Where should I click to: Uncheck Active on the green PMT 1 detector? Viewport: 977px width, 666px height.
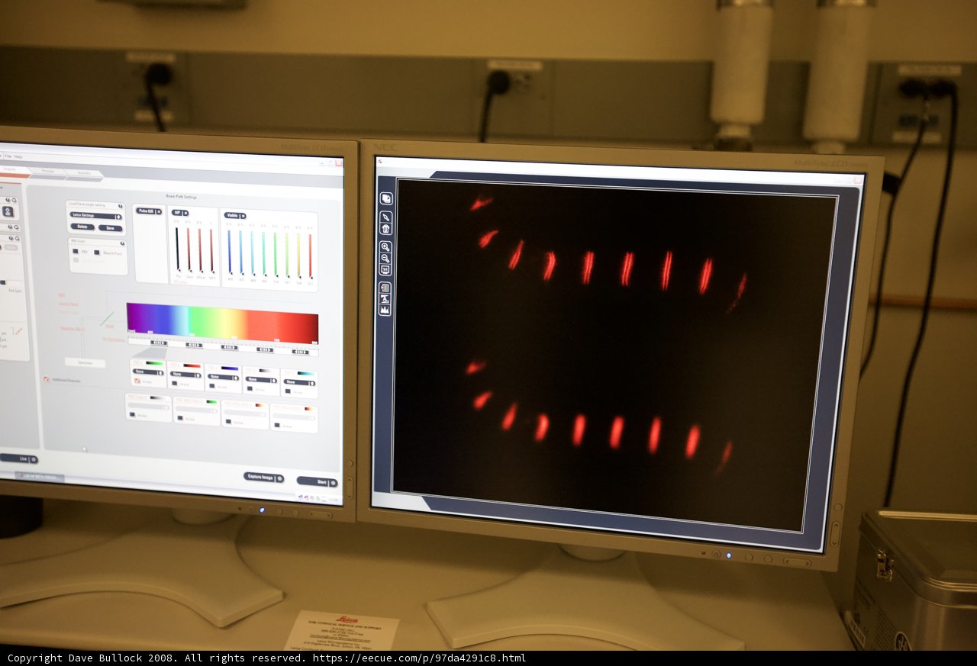[x=137, y=381]
